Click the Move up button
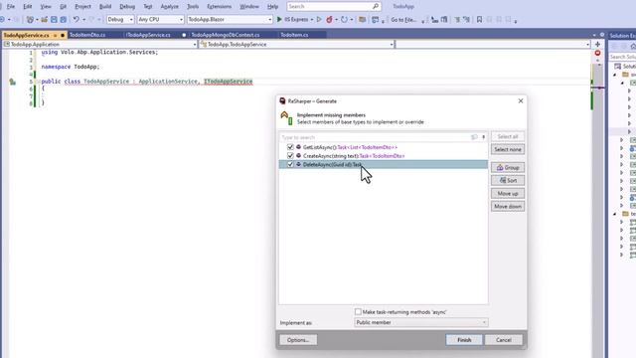The width and height of the screenshot is (636, 358). pos(508,193)
